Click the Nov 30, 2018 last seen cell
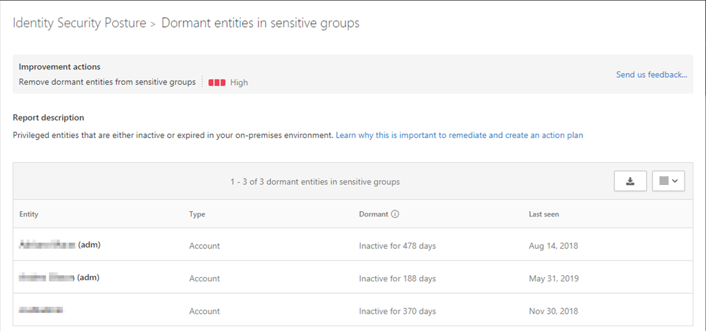Viewport: 706px width, 331px height. click(x=553, y=312)
